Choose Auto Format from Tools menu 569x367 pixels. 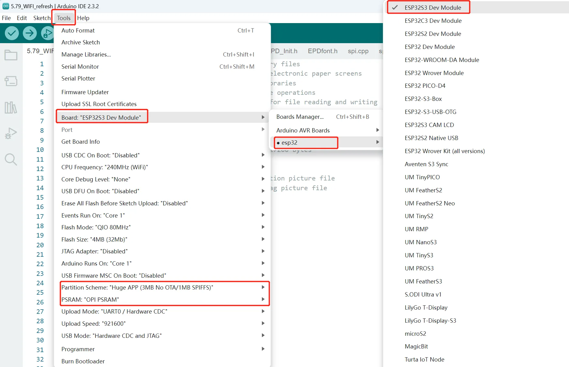[162, 30]
